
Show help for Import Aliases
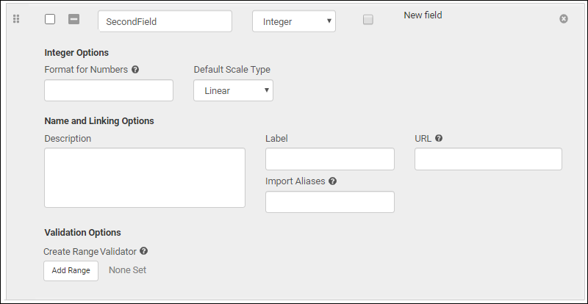333,181
